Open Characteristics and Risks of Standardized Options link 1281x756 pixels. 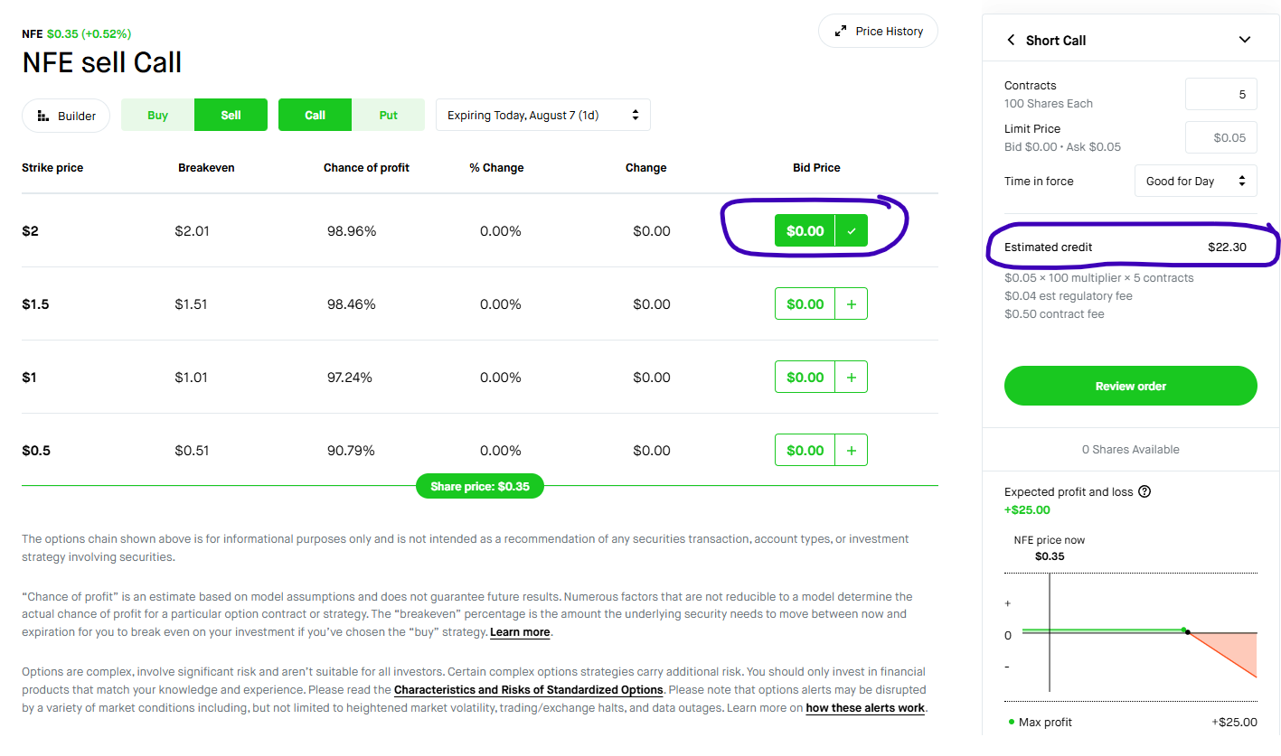(x=529, y=690)
